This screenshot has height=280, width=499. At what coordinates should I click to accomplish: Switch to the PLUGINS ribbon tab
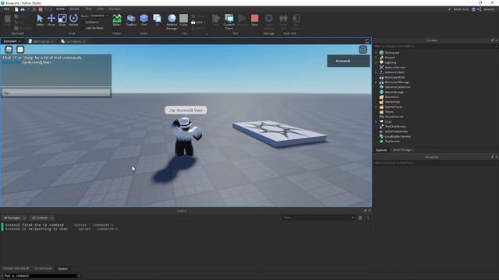click(115, 9)
